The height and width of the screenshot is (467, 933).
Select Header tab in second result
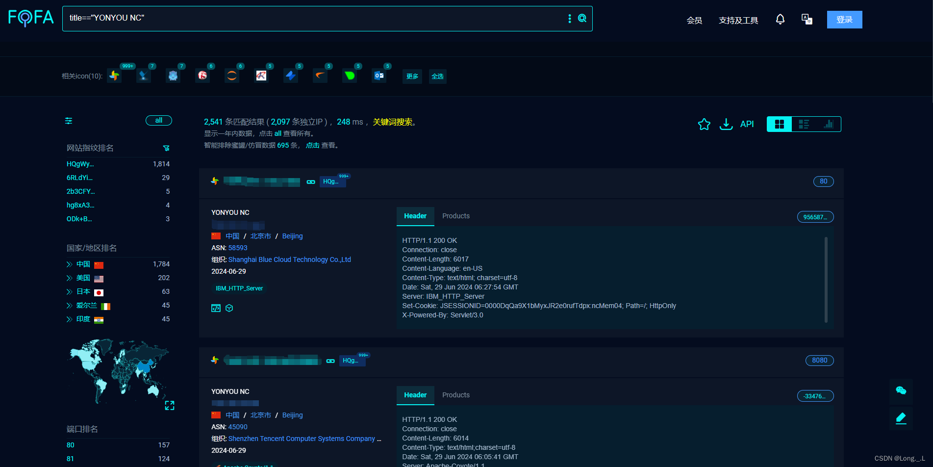click(x=415, y=395)
